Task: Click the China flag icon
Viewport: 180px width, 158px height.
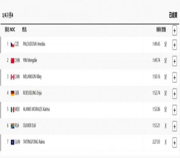Action: (13, 61)
